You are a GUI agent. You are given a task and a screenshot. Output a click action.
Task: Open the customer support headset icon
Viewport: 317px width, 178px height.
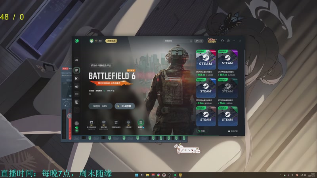click(222, 41)
